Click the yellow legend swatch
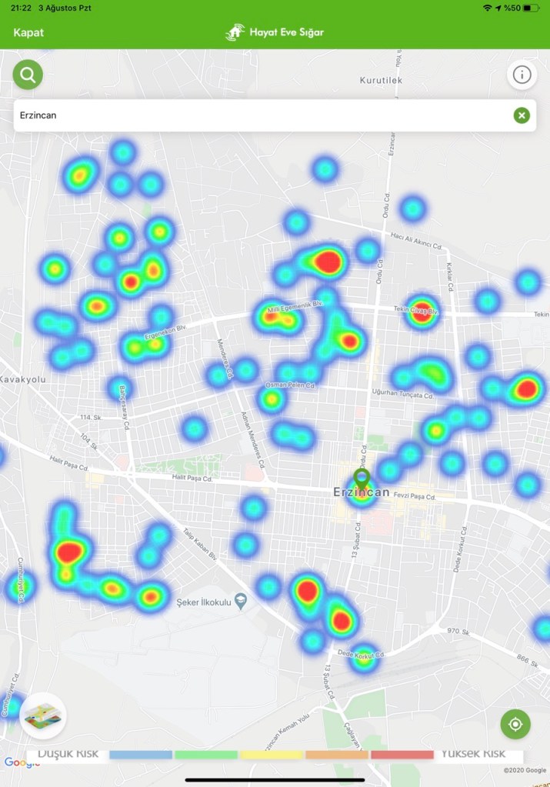 click(271, 755)
